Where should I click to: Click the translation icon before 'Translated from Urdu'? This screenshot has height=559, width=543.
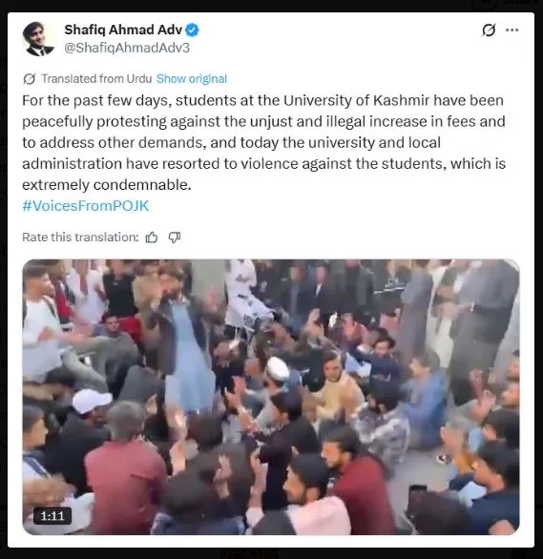30,79
